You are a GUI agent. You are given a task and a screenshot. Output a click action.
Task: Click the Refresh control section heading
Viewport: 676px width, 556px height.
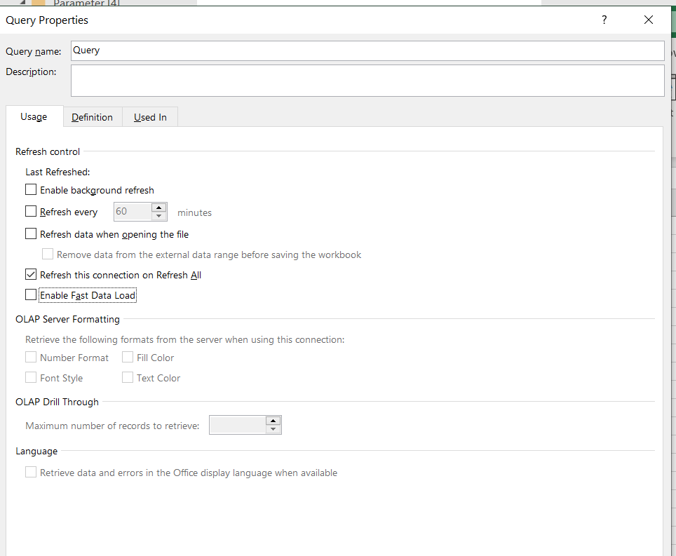48,151
